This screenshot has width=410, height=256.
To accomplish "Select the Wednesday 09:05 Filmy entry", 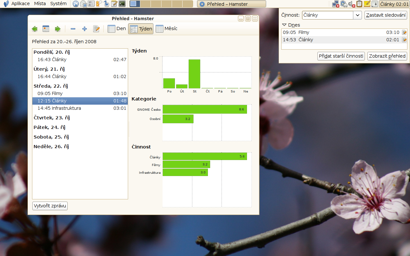I will pyautogui.click(x=80, y=93).
